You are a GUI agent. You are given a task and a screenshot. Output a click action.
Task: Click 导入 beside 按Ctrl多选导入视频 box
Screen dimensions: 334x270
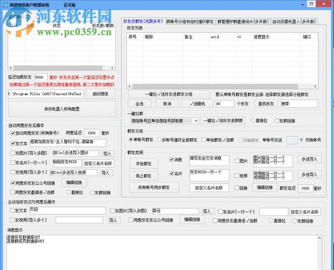click(106, 173)
